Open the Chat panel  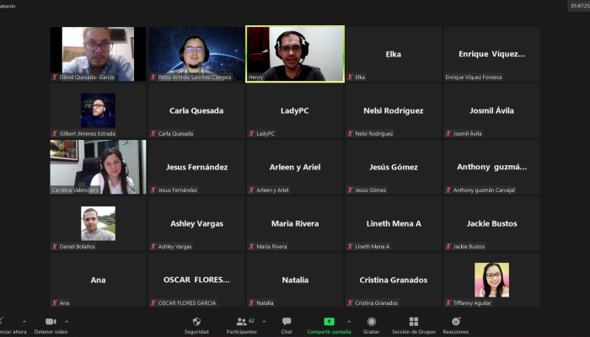[287, 324]
